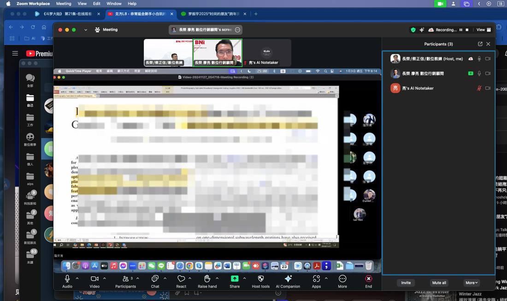Screen dimensions: 507x301
Task: Select 廖亮 speaker video thumbnail
Action: (x=217, y=52)
